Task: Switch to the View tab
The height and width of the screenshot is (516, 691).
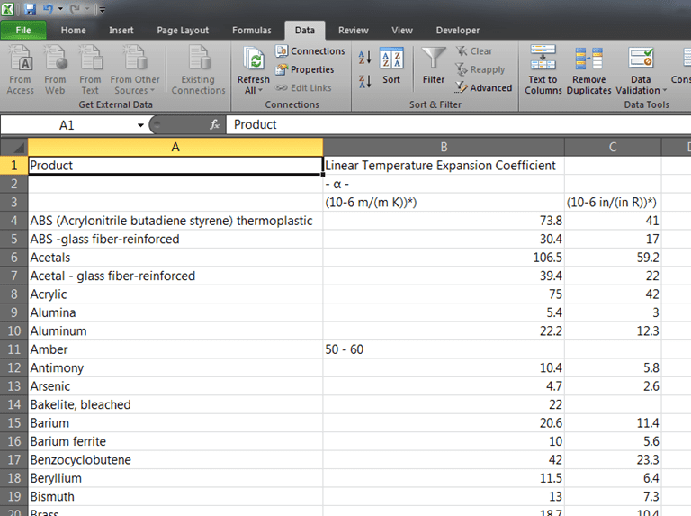Action: coord(402,30)
